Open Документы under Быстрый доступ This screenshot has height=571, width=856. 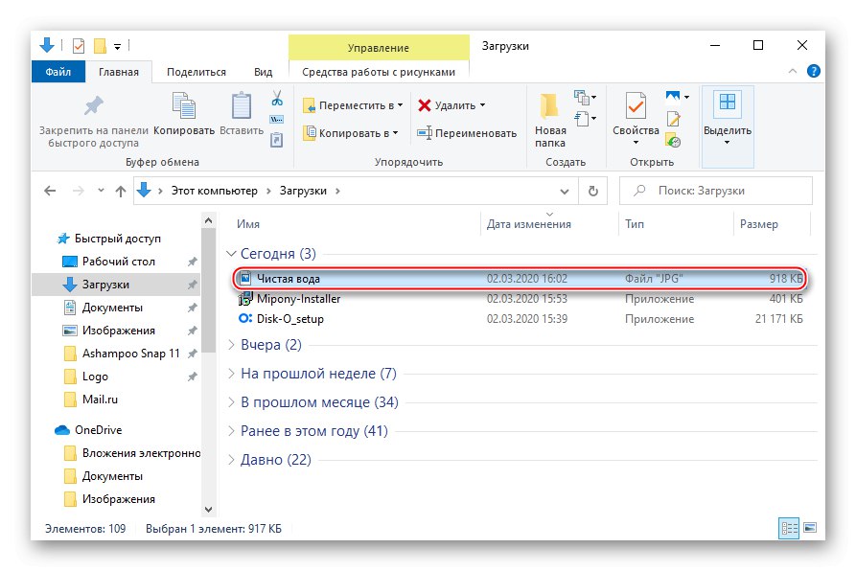click(112, 308)
